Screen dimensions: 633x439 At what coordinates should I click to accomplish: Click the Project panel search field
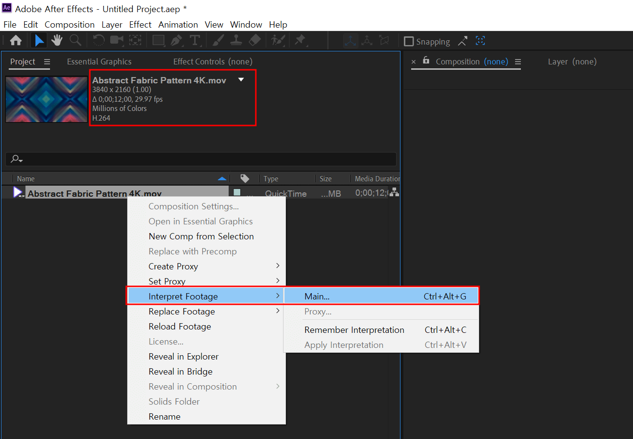pos(201,159)
